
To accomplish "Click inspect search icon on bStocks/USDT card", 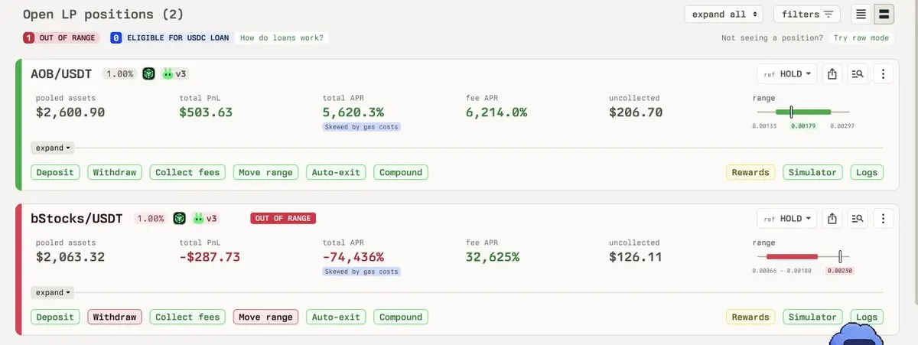I will (858, 219).
